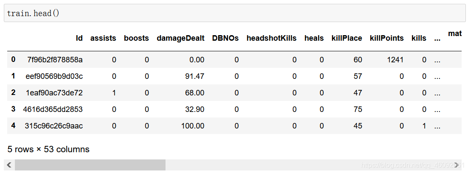Click killPlace value 75

tap(358, 109)
